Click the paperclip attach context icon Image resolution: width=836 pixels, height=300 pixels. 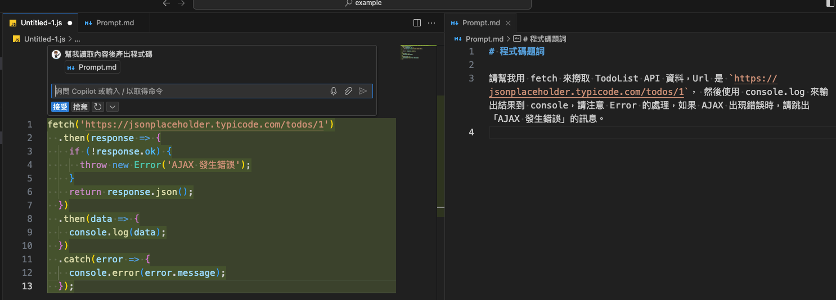coord(348,91)
